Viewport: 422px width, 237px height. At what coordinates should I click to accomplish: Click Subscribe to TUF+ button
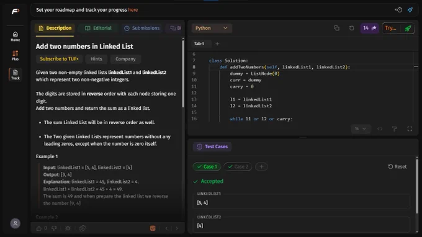(x=59, y=59)
